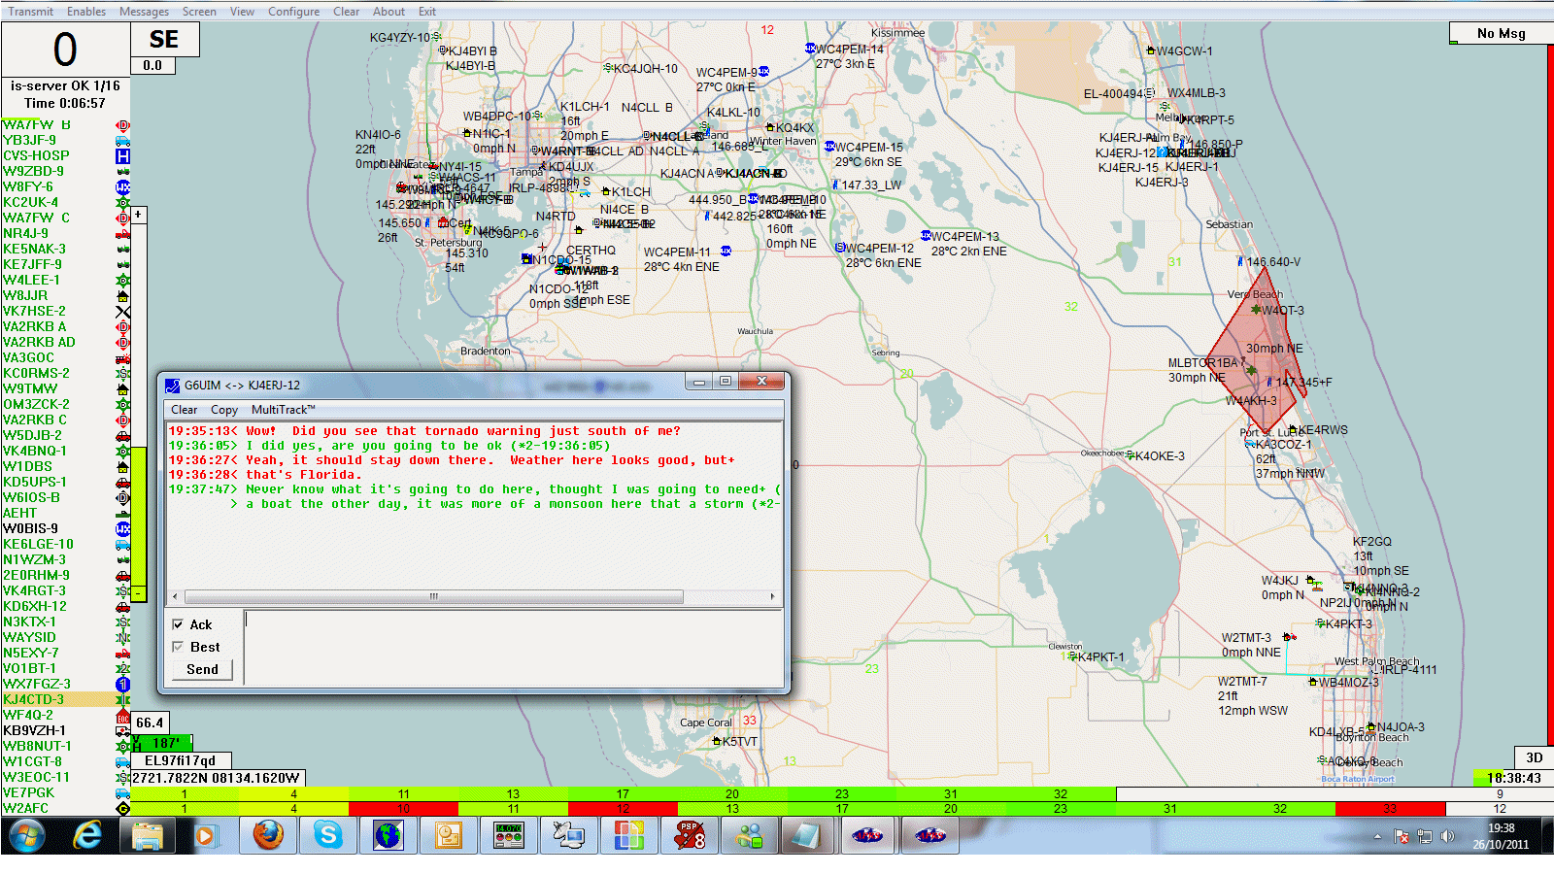1554x874 pixels.
Task: Open the Messages menu
Action: [144, 12]
